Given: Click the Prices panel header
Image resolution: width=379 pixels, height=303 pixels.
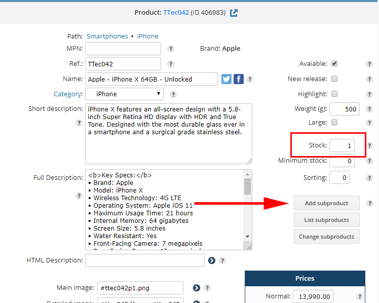Looking at the screenshot, I should tap(305, 278).
